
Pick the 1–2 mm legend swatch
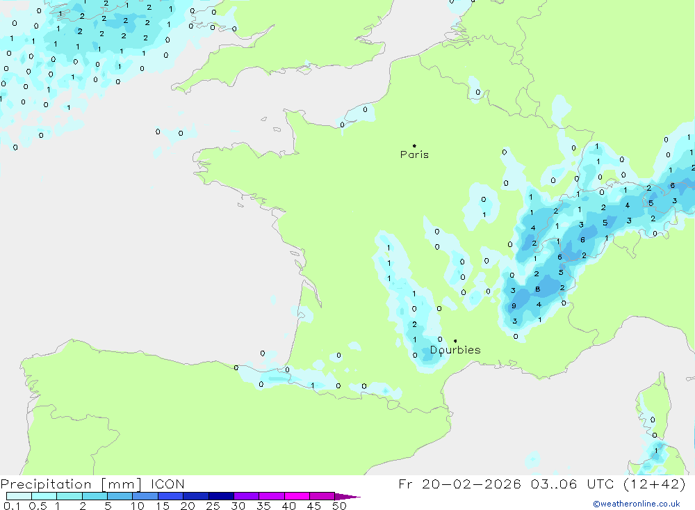(x=69, y=496)
